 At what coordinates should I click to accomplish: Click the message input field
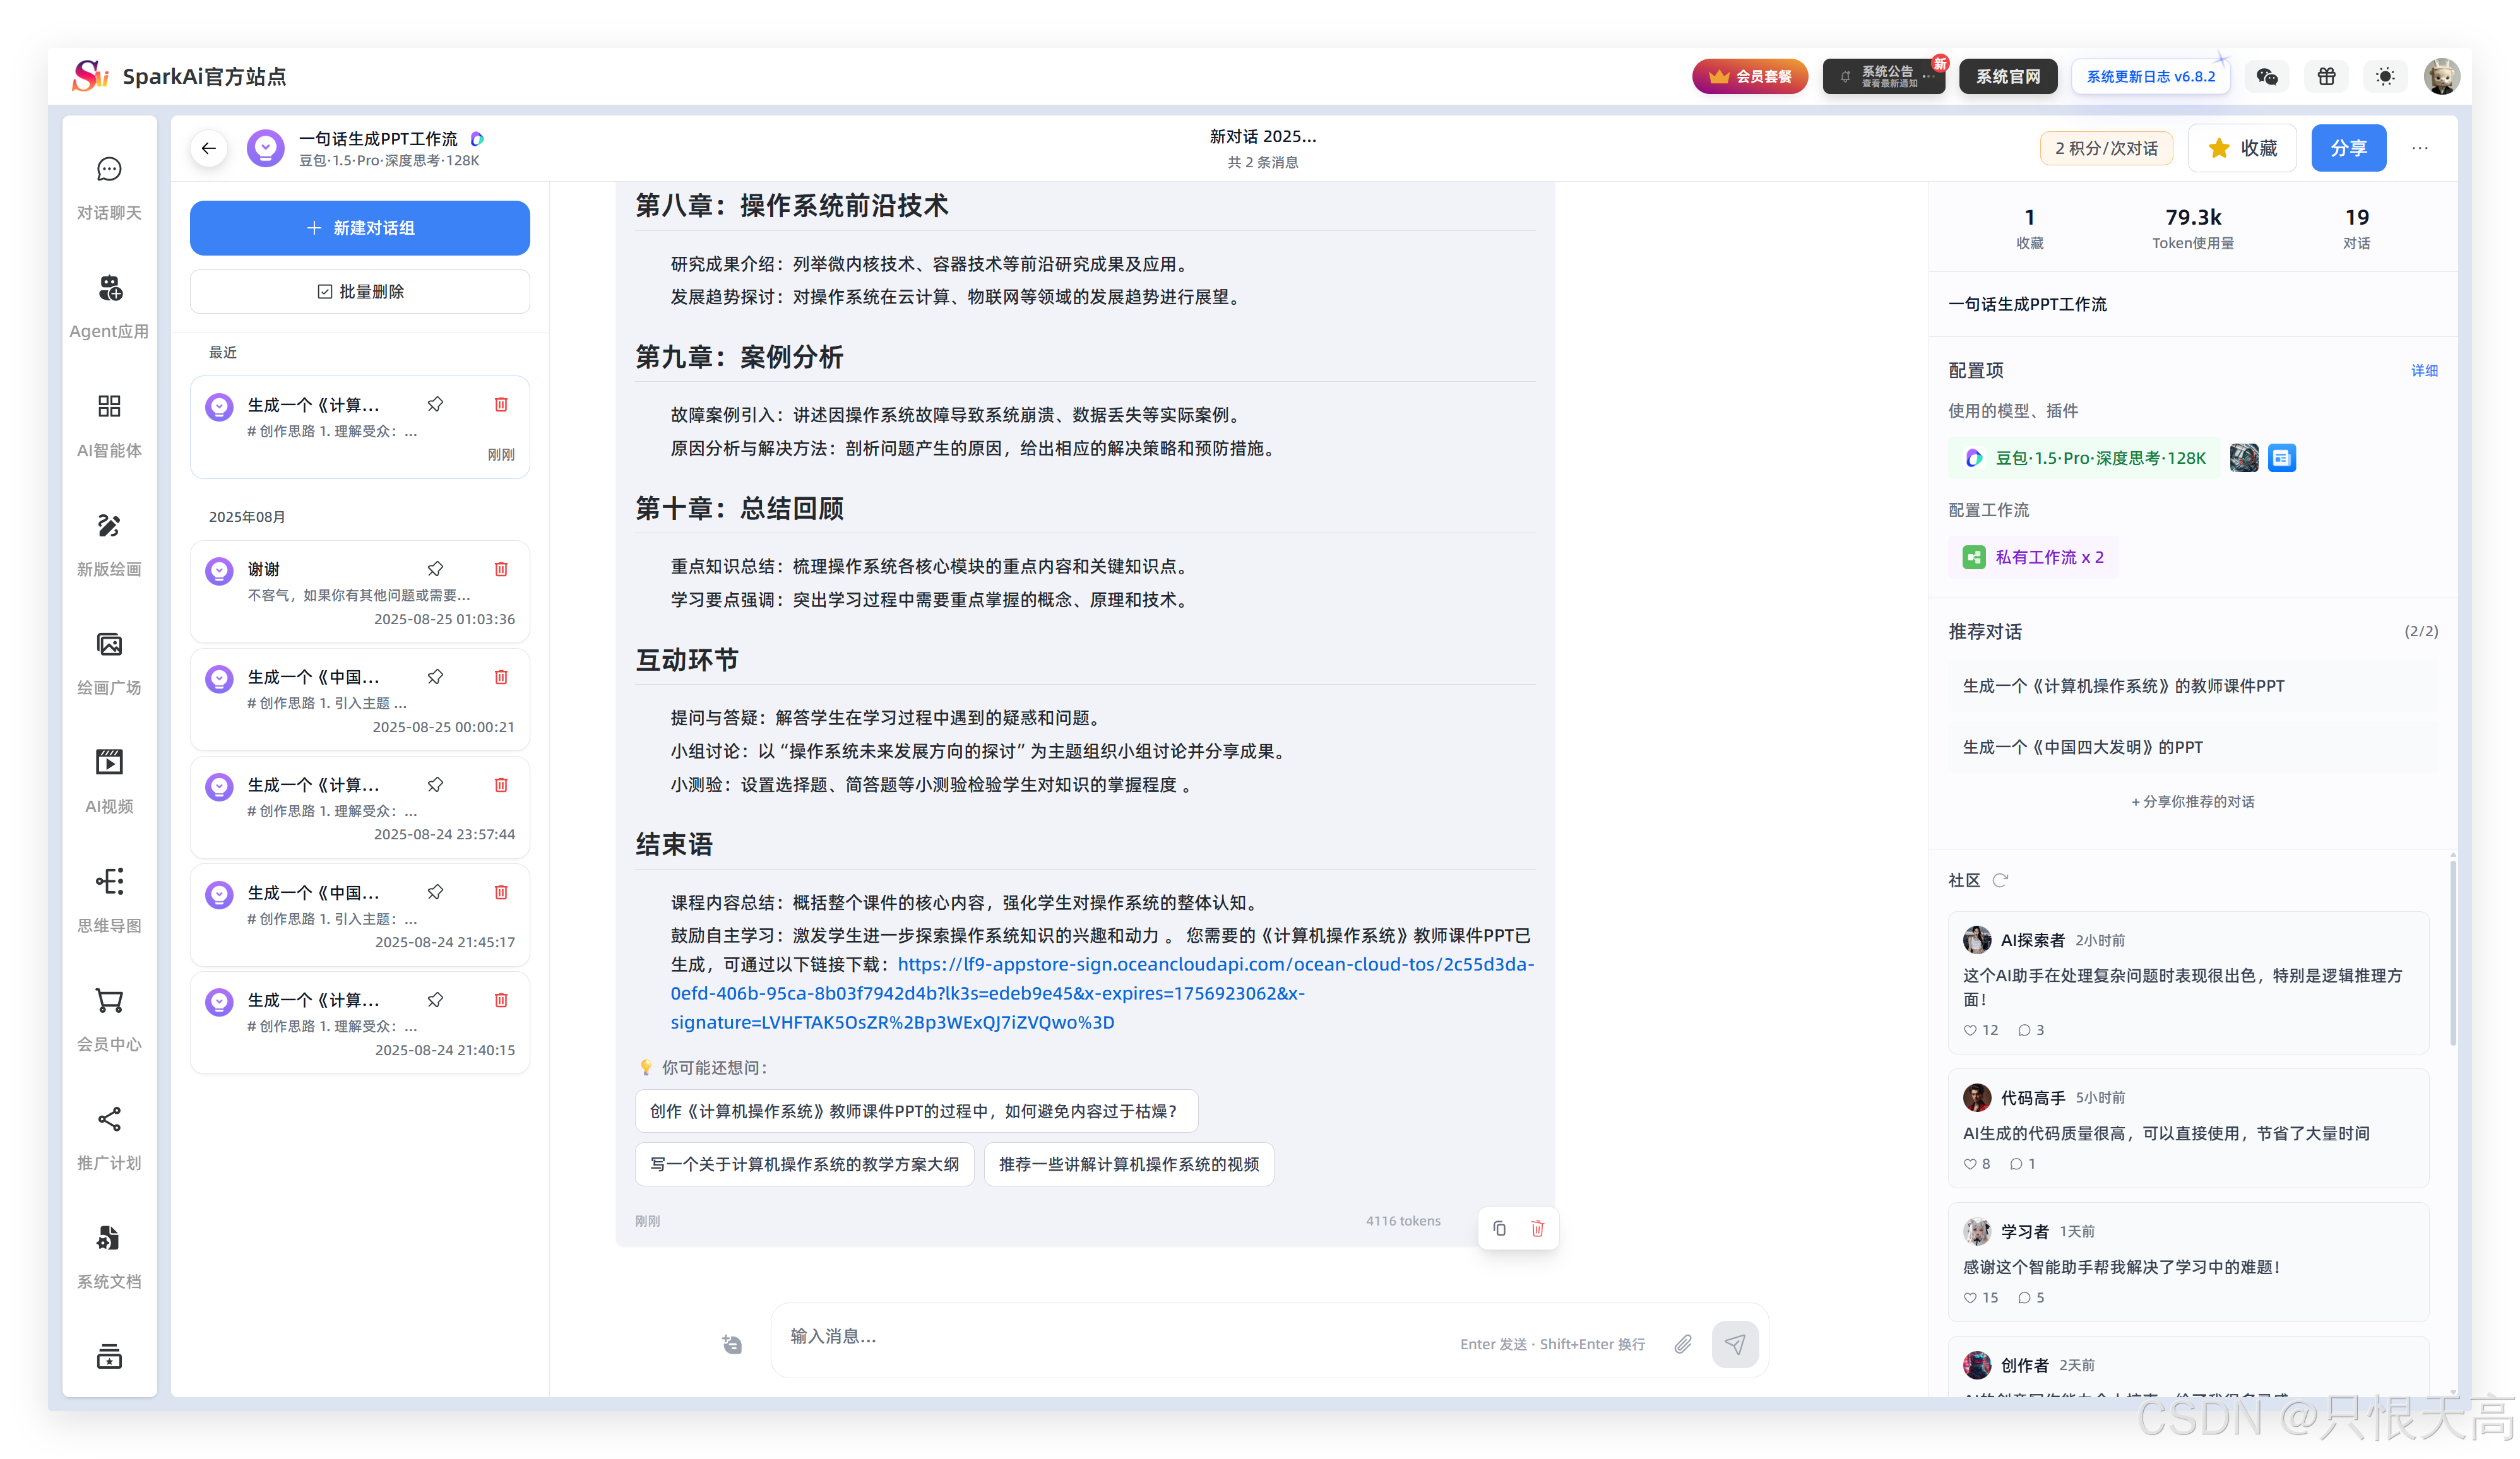pyautogui.click(x=1115, y=1337)
